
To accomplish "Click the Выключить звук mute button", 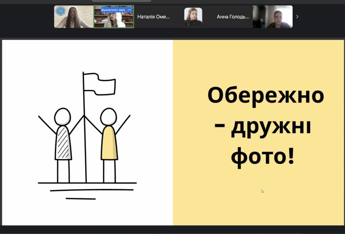I will (x=113, y=10).
